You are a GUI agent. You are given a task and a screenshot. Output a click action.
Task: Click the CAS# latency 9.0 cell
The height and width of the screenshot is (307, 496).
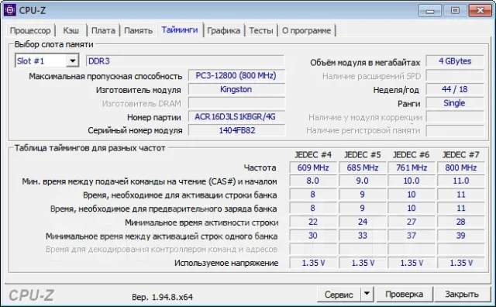(362, 181)
